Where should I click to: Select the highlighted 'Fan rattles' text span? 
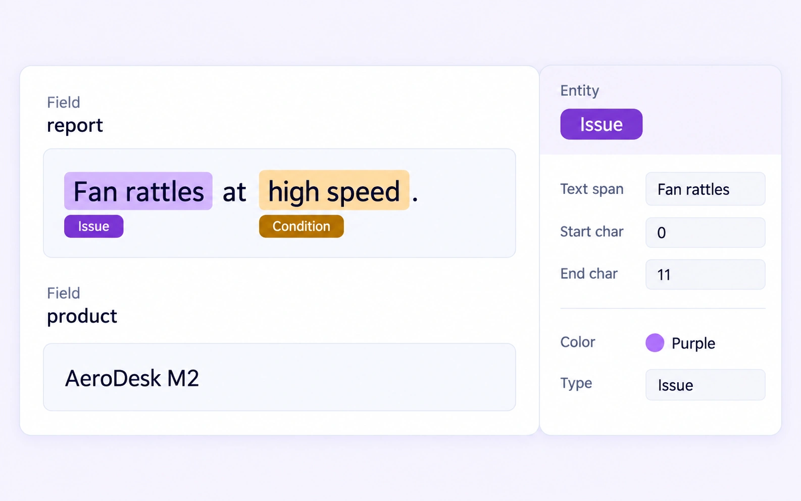(138, 191)
